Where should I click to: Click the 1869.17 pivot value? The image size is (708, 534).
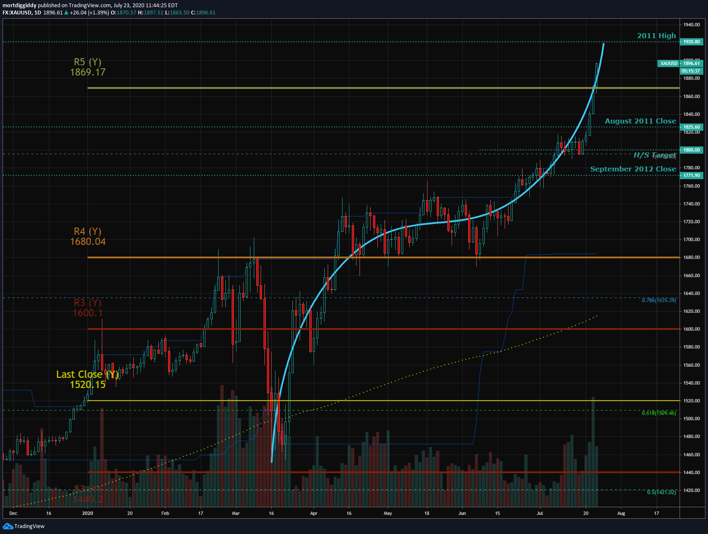pos(87,72)
